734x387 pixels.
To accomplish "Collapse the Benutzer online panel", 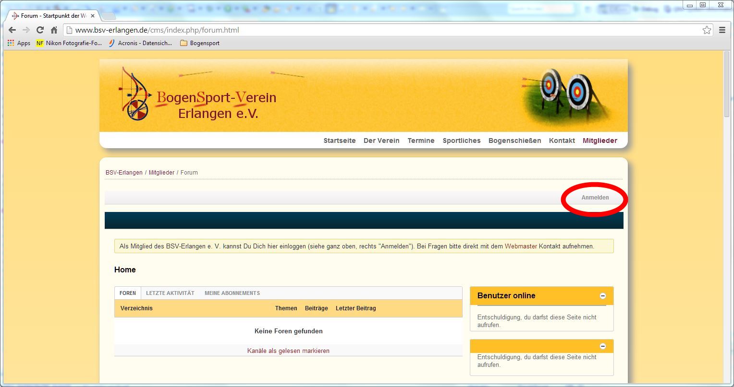I will 603,296.
